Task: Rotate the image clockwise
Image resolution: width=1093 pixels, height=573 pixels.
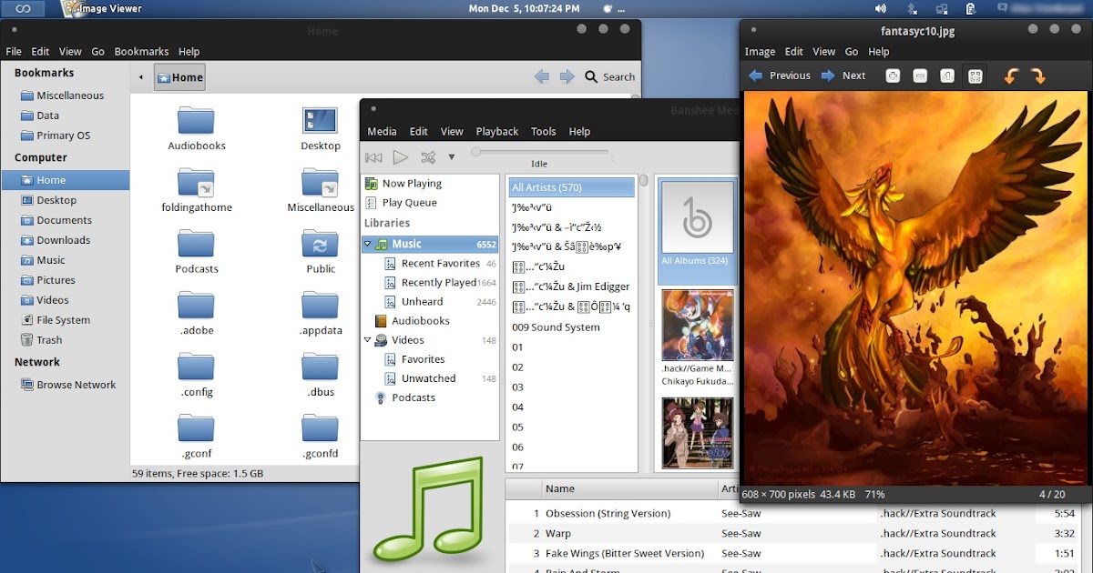Action: pyautogui.click(x=1038, y=75)
